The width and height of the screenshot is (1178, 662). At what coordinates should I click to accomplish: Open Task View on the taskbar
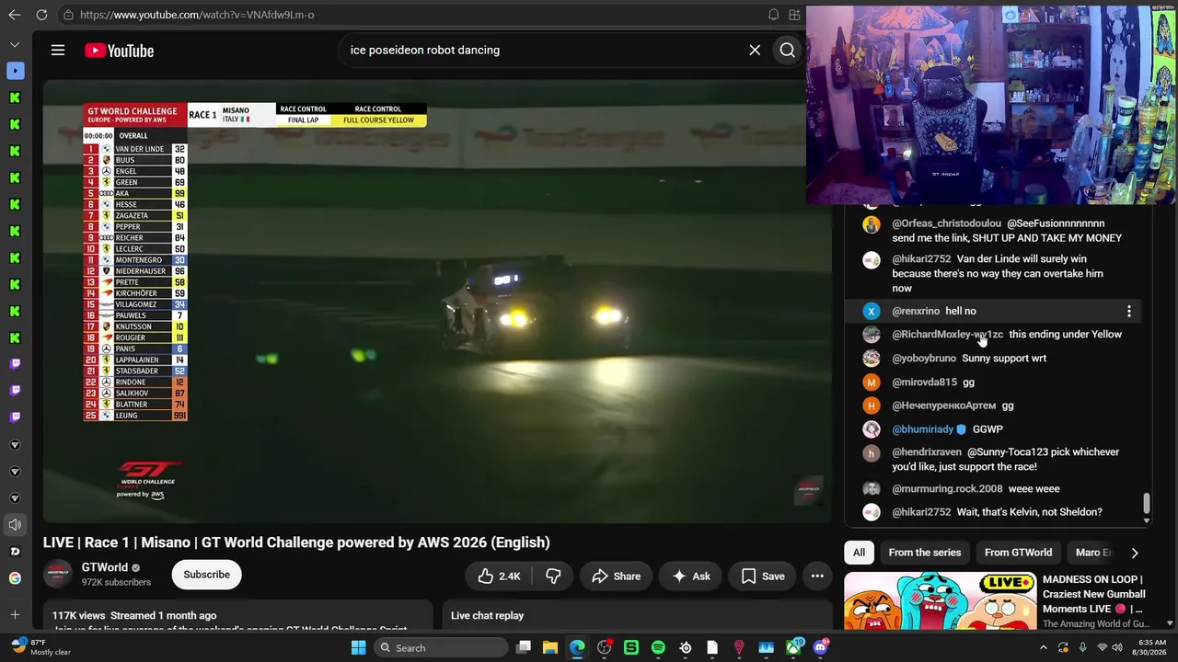[x=523, y=647]
